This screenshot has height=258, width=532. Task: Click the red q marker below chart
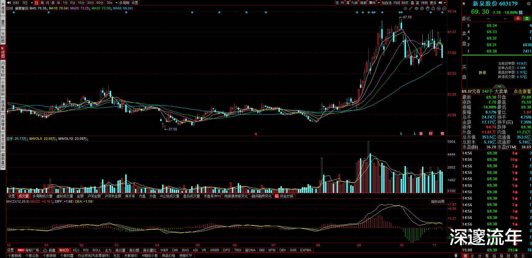tap(256, 134)
